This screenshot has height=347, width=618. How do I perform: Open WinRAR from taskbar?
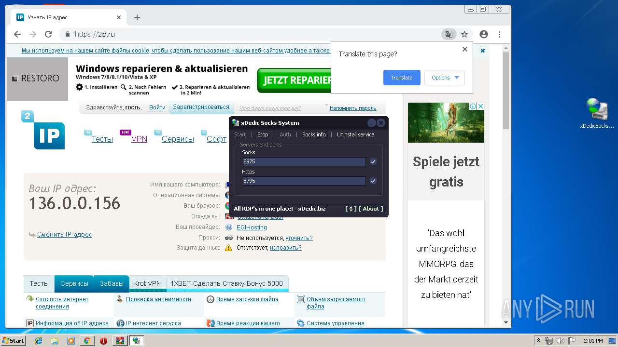point(120,341)
